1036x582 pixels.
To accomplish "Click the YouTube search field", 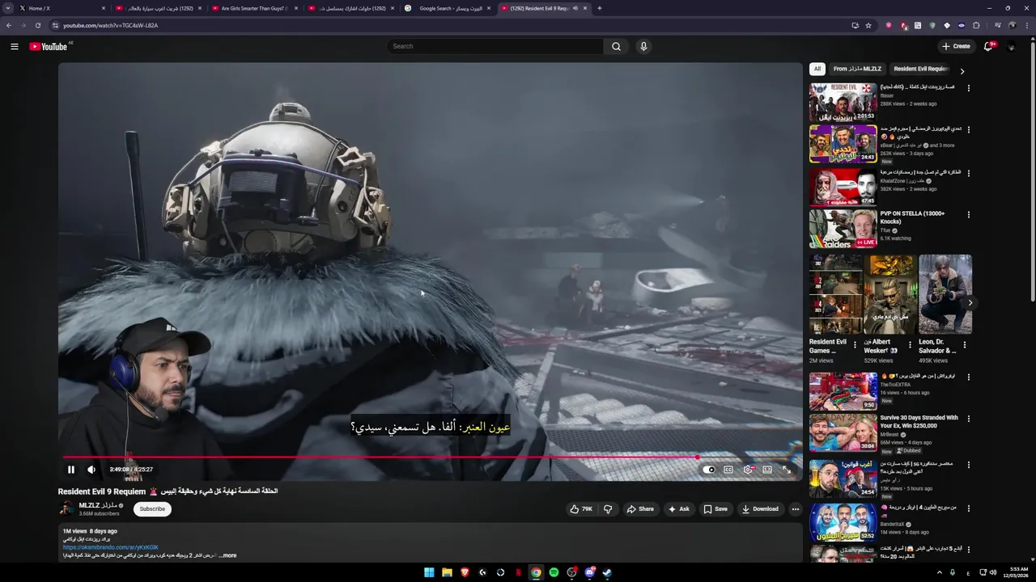I will pos(495,46).
